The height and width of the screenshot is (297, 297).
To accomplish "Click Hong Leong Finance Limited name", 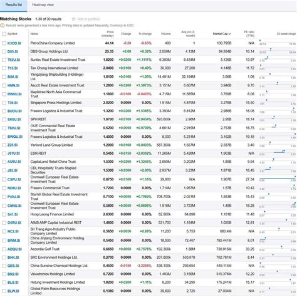I will pyautogui.click(x=52, y=214).
